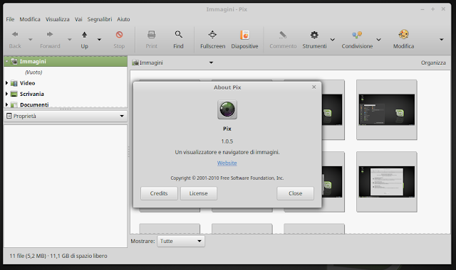
Task: Click the Documenti folder icon in sidebar
Action: tap(14, 104)
